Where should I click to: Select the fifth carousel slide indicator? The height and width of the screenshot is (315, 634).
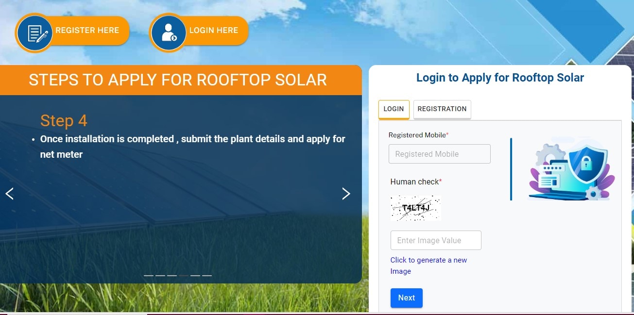(x=195, y=276)
